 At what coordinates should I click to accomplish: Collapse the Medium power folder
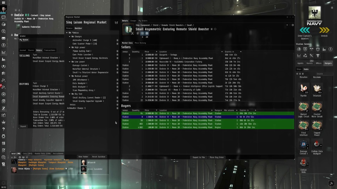click(x=70, y=76)
